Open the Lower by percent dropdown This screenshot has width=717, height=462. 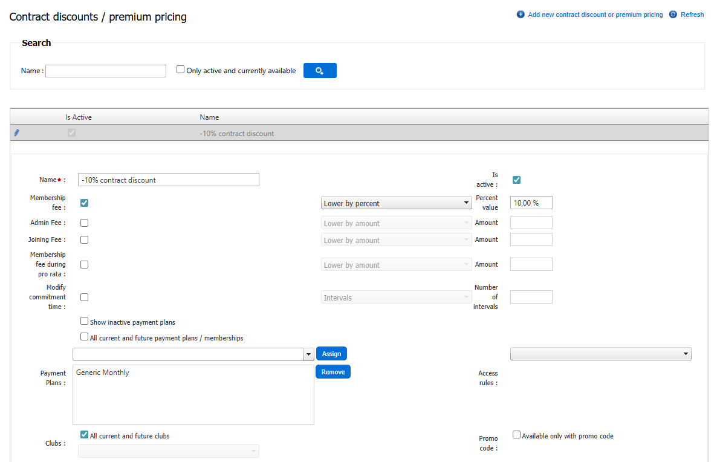[x=396, y=203]
